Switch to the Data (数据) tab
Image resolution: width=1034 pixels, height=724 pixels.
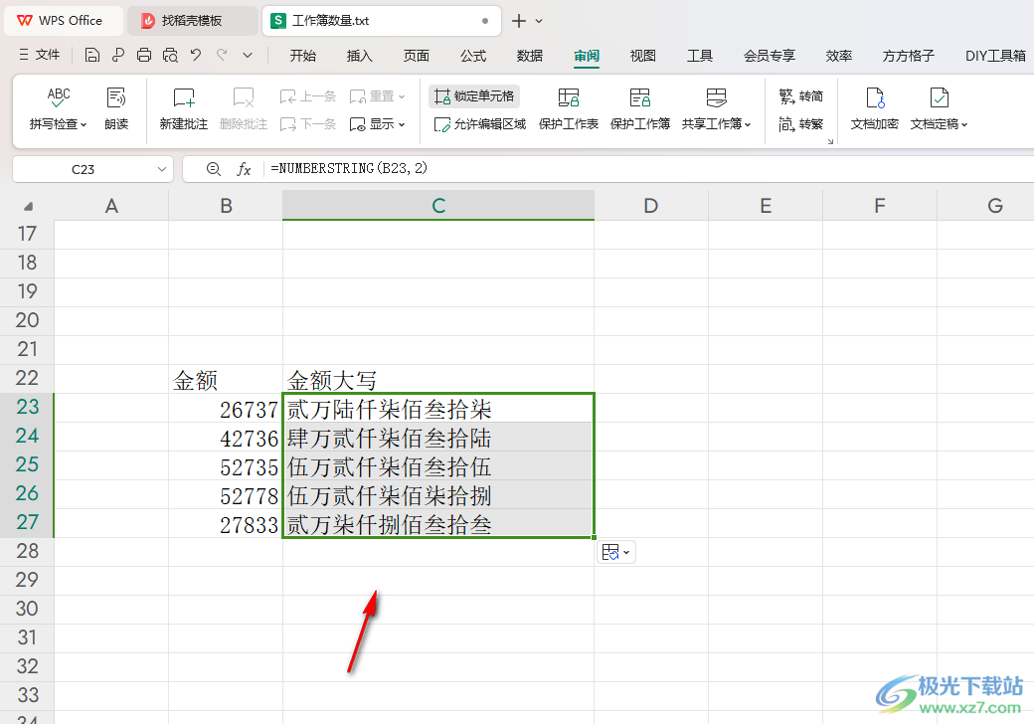click(530, 56)
